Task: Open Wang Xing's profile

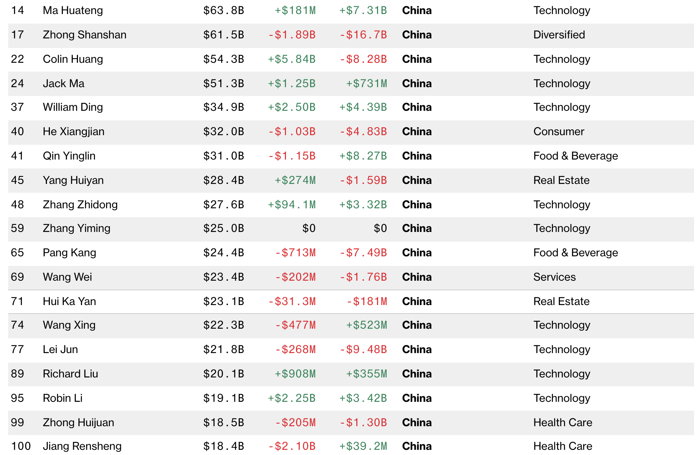Action: click(x=69, y=325)
